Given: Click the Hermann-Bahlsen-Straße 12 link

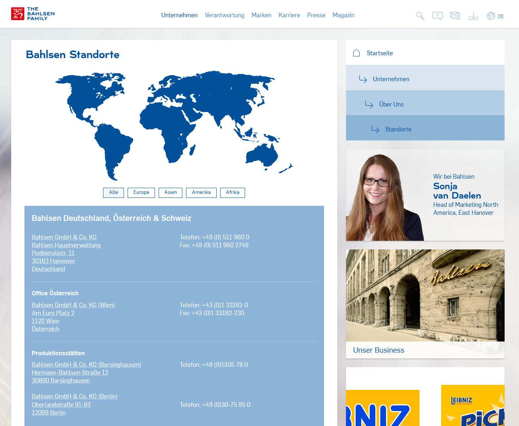Looking at the screenshot, I should pos(70,373).
